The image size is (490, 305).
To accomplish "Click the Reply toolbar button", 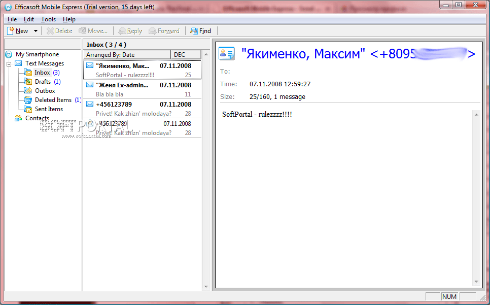I will [x=130, y=30].
